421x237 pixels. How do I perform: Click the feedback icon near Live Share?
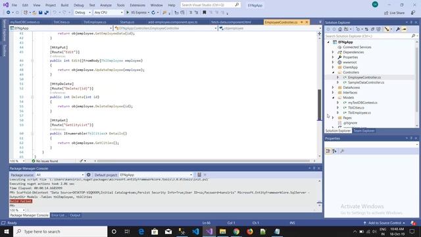(x=413, y=13)
